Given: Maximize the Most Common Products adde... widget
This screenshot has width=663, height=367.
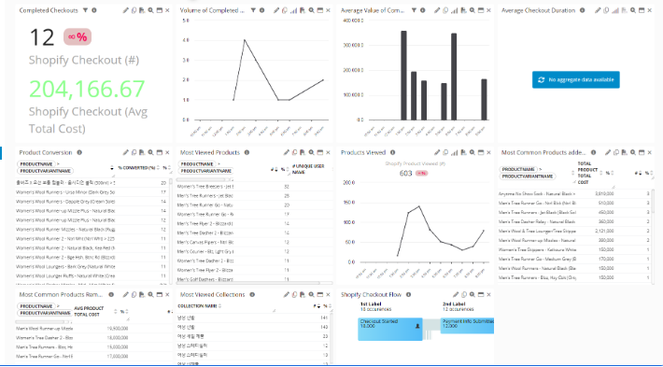Looking at the screenshot, I should pyautogui.click(x=641, y=152).
